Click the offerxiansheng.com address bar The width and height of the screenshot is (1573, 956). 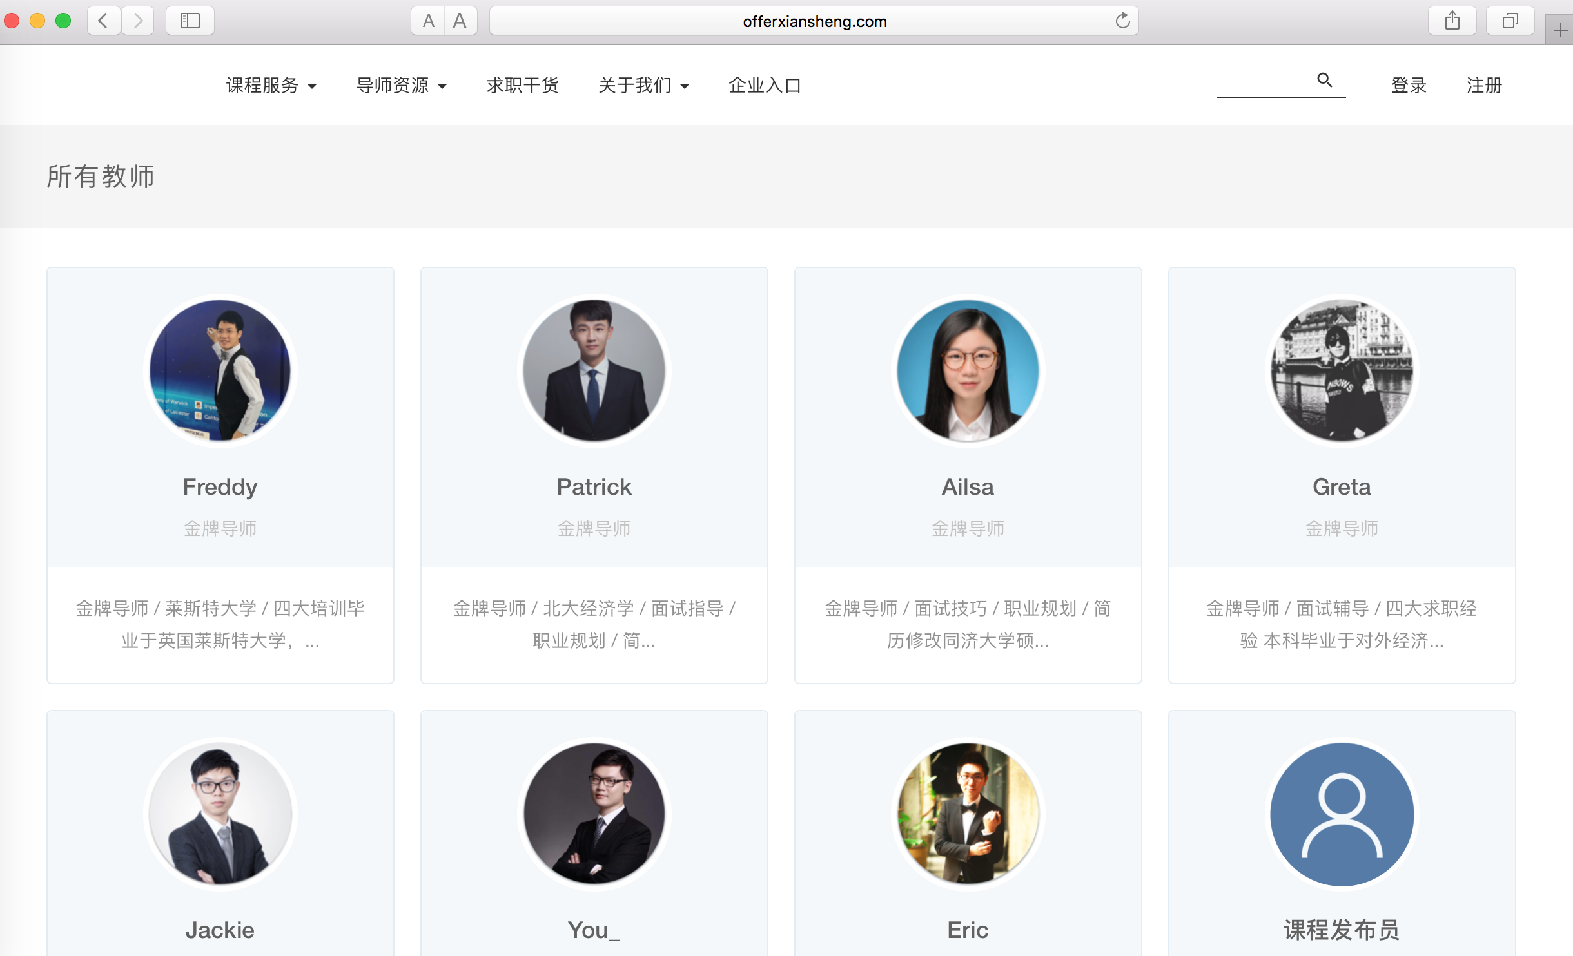[x=814, y=21]
